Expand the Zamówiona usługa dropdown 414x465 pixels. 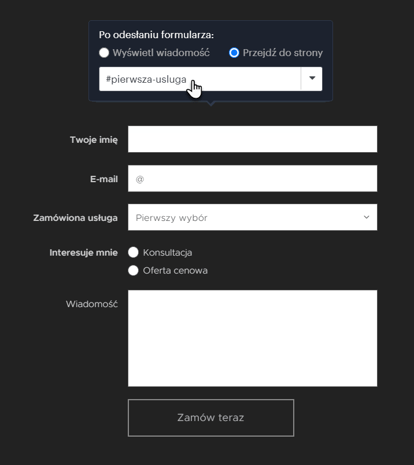[x=252, y=217]
